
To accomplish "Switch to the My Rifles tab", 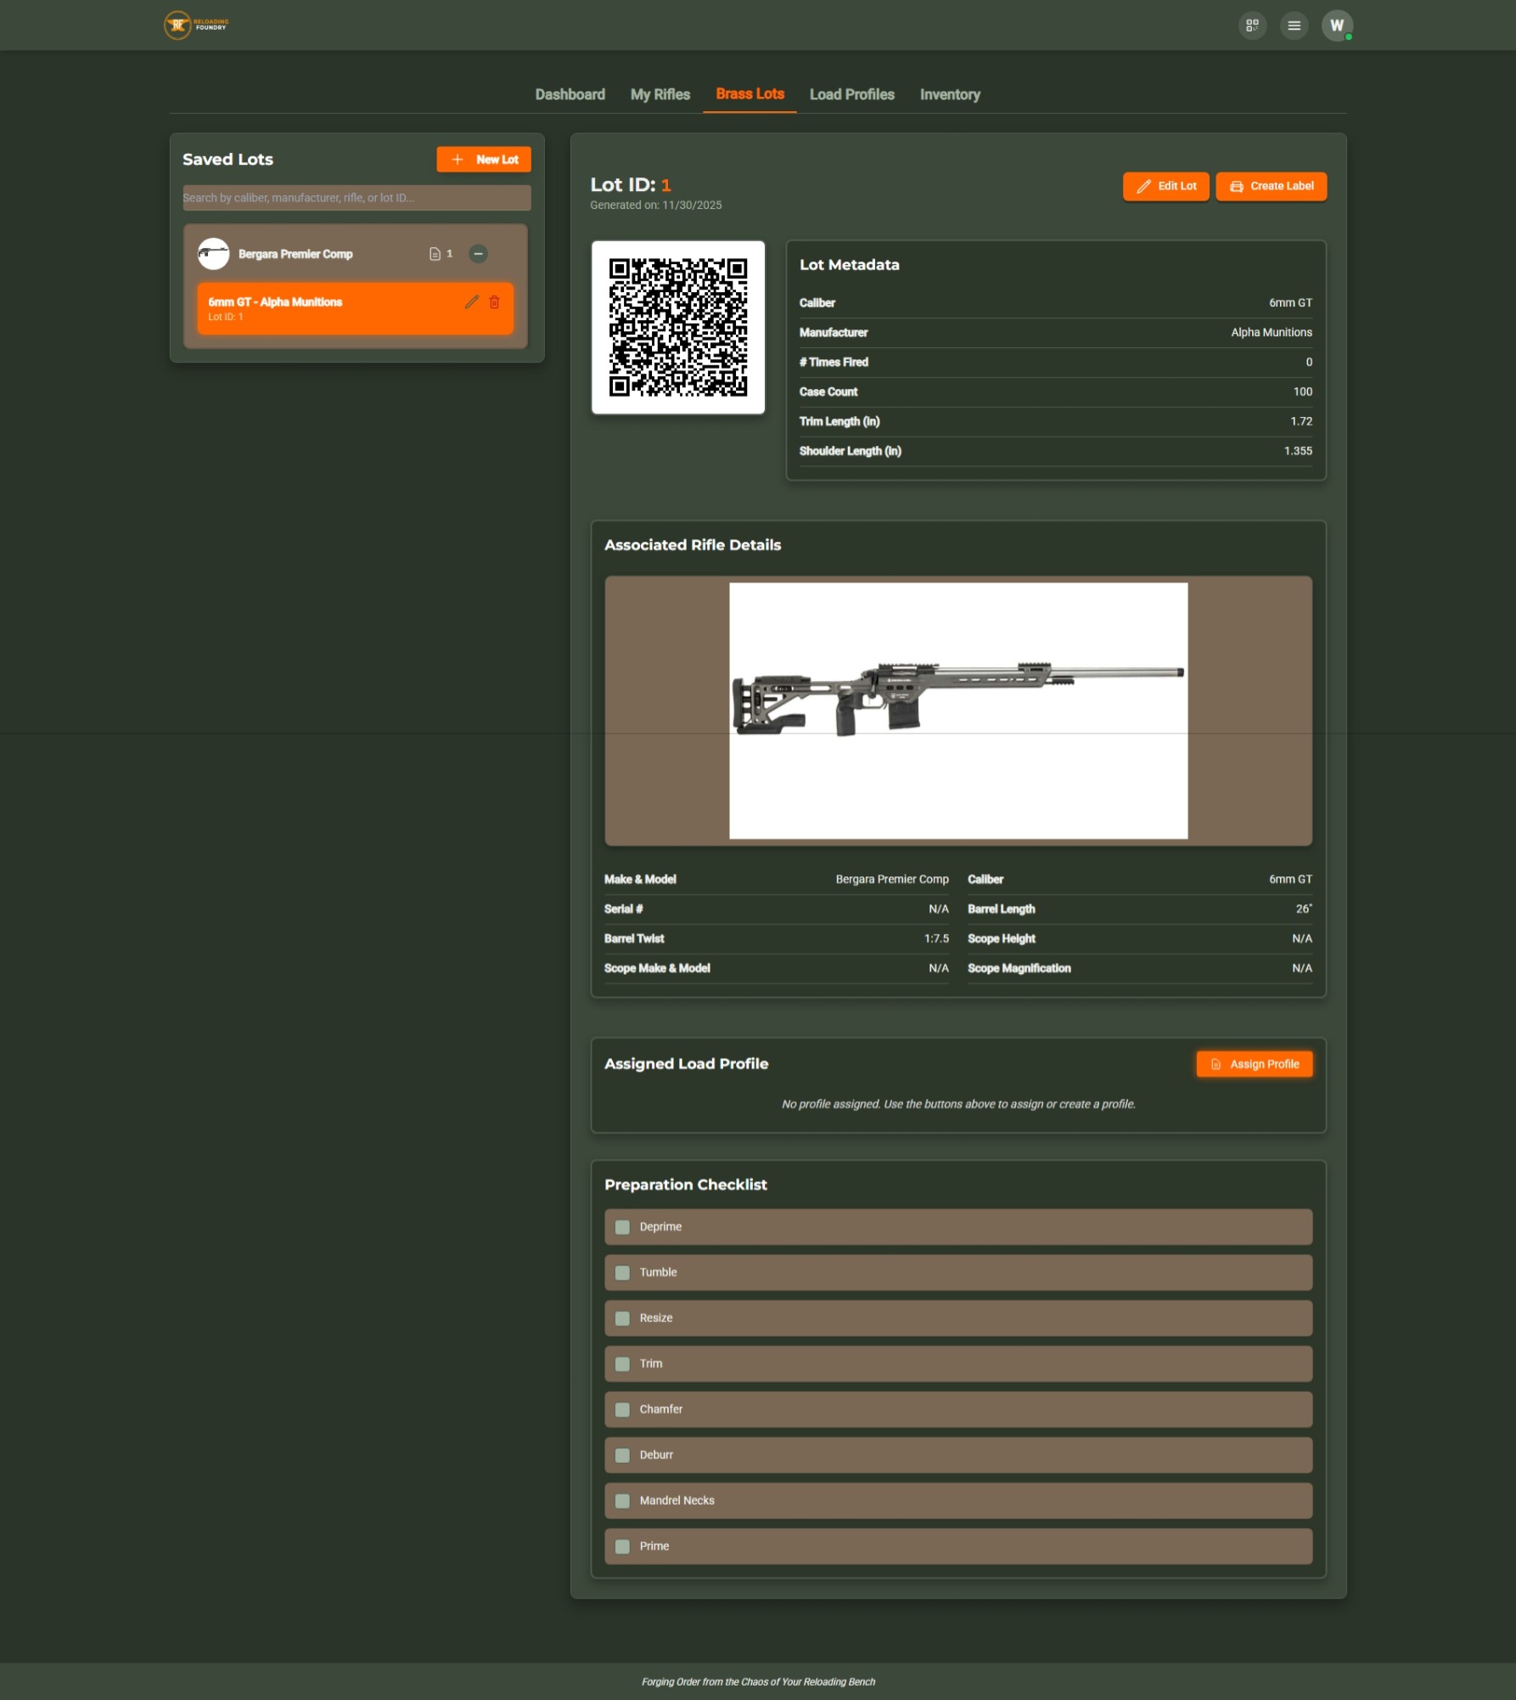I will pos(660,94).
